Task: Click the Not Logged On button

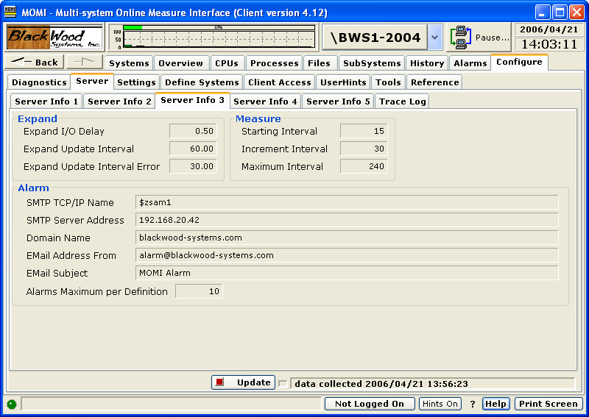Action: [x=369, y=404]
